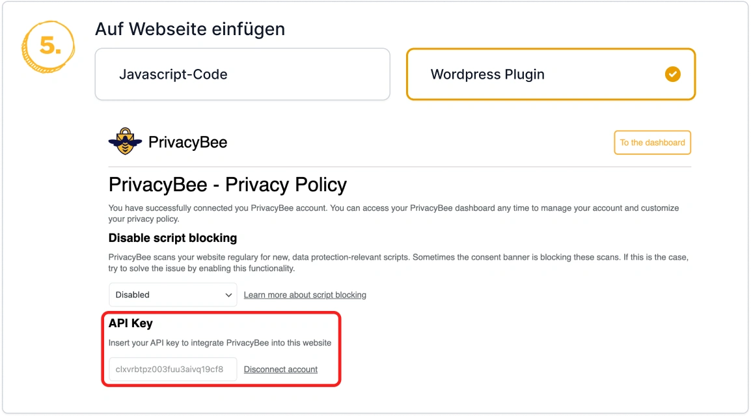The height and width of the screenshot is (417, 751).
Task: Click the API Key section heading
Action: [131, 323]
